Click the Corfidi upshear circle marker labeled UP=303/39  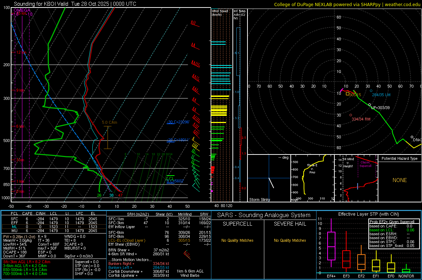point(369,105)
